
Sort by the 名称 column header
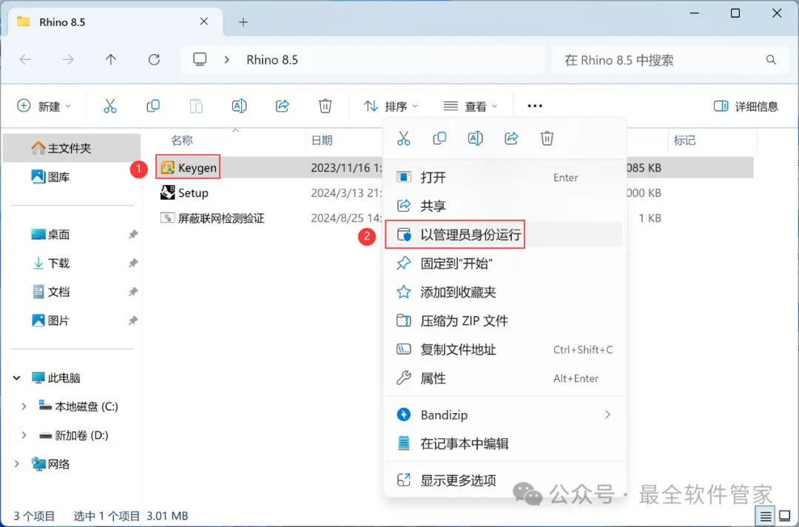(182, 140)
